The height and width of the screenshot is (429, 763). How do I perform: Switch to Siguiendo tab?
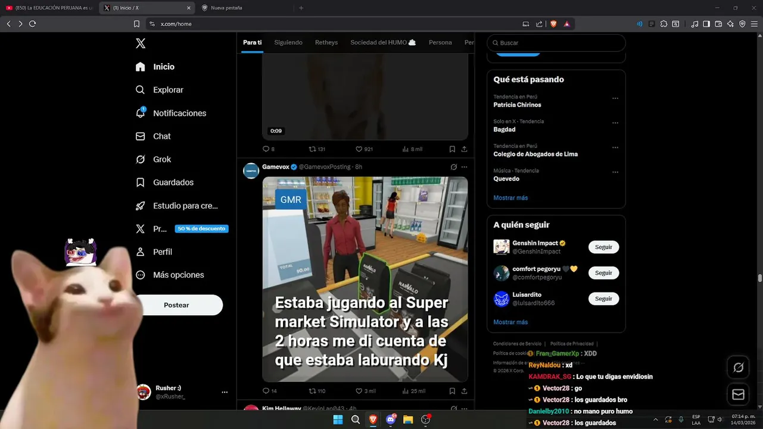point(288,42)
